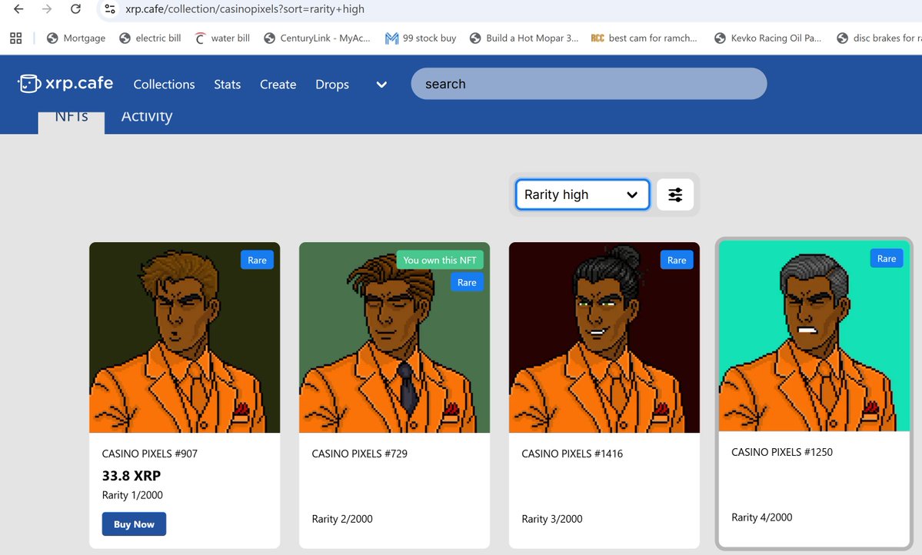Open the CenturyLink - MyAc... bookmark
922x555 pixels.
pos(317,38)
